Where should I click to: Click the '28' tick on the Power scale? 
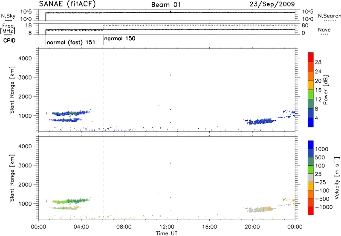[318, 62]
